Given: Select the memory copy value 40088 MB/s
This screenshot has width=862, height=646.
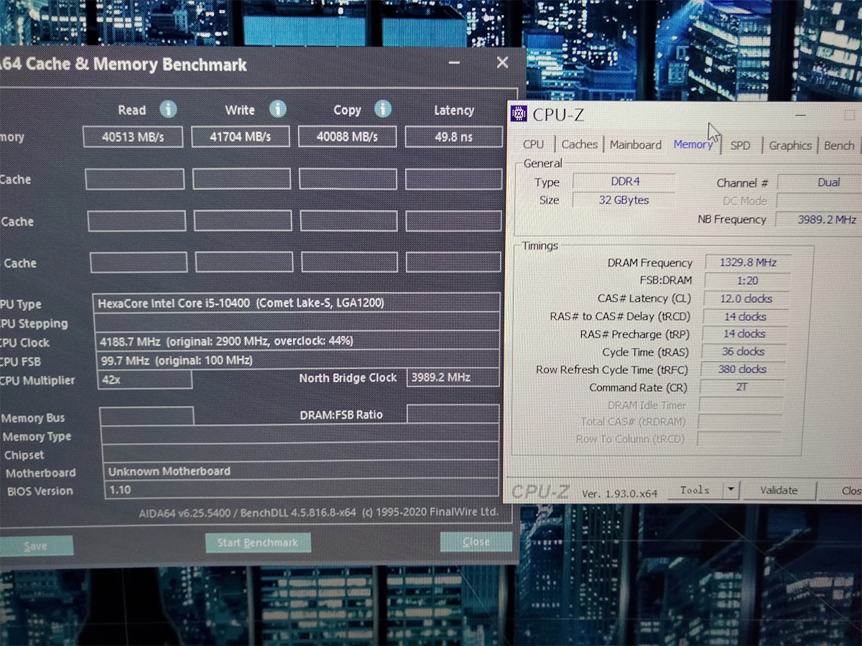Looking at the screenshot, I should coord(347,136).
